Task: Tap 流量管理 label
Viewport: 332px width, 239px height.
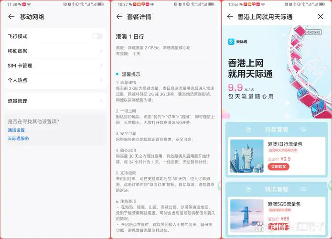Action: click(x=17, y=101)
